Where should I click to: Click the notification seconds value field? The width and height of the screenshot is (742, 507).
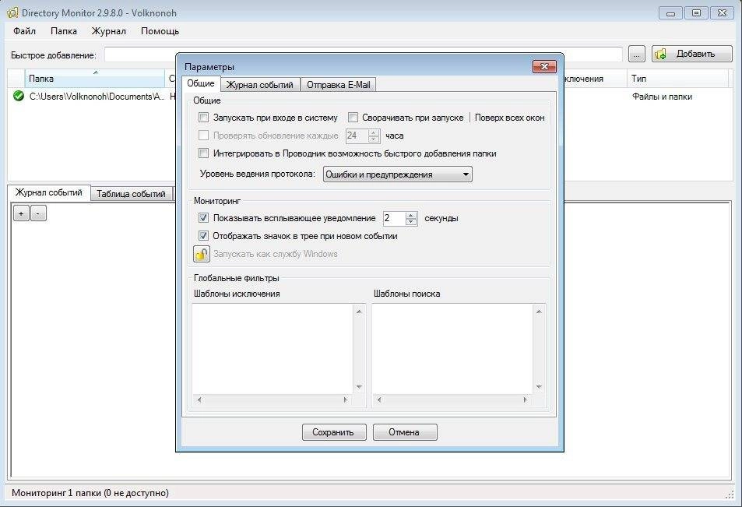pos(394,218)
